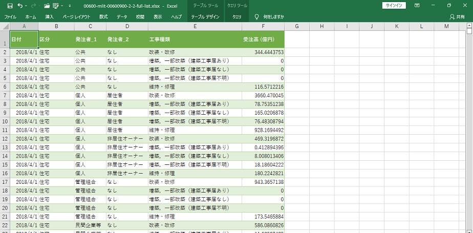Viewport: 473px width, 233px height.
Task: Click the サインイン button
Action: tap(394, 6)
